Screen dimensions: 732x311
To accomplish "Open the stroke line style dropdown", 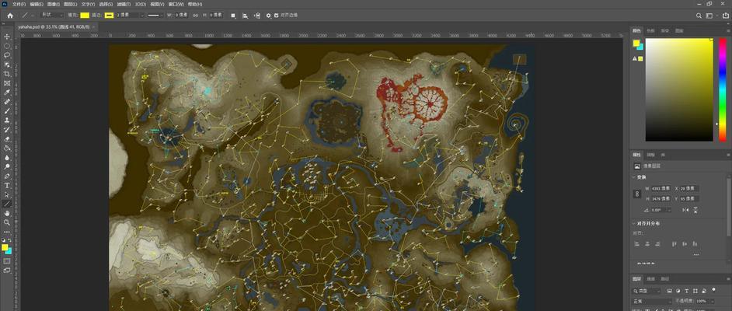I will pos(154,16).
